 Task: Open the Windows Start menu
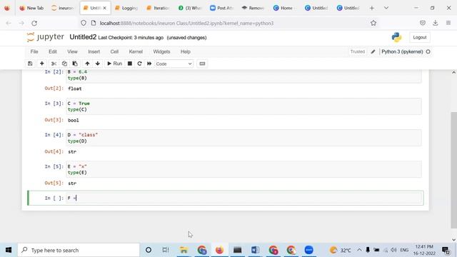9,250
